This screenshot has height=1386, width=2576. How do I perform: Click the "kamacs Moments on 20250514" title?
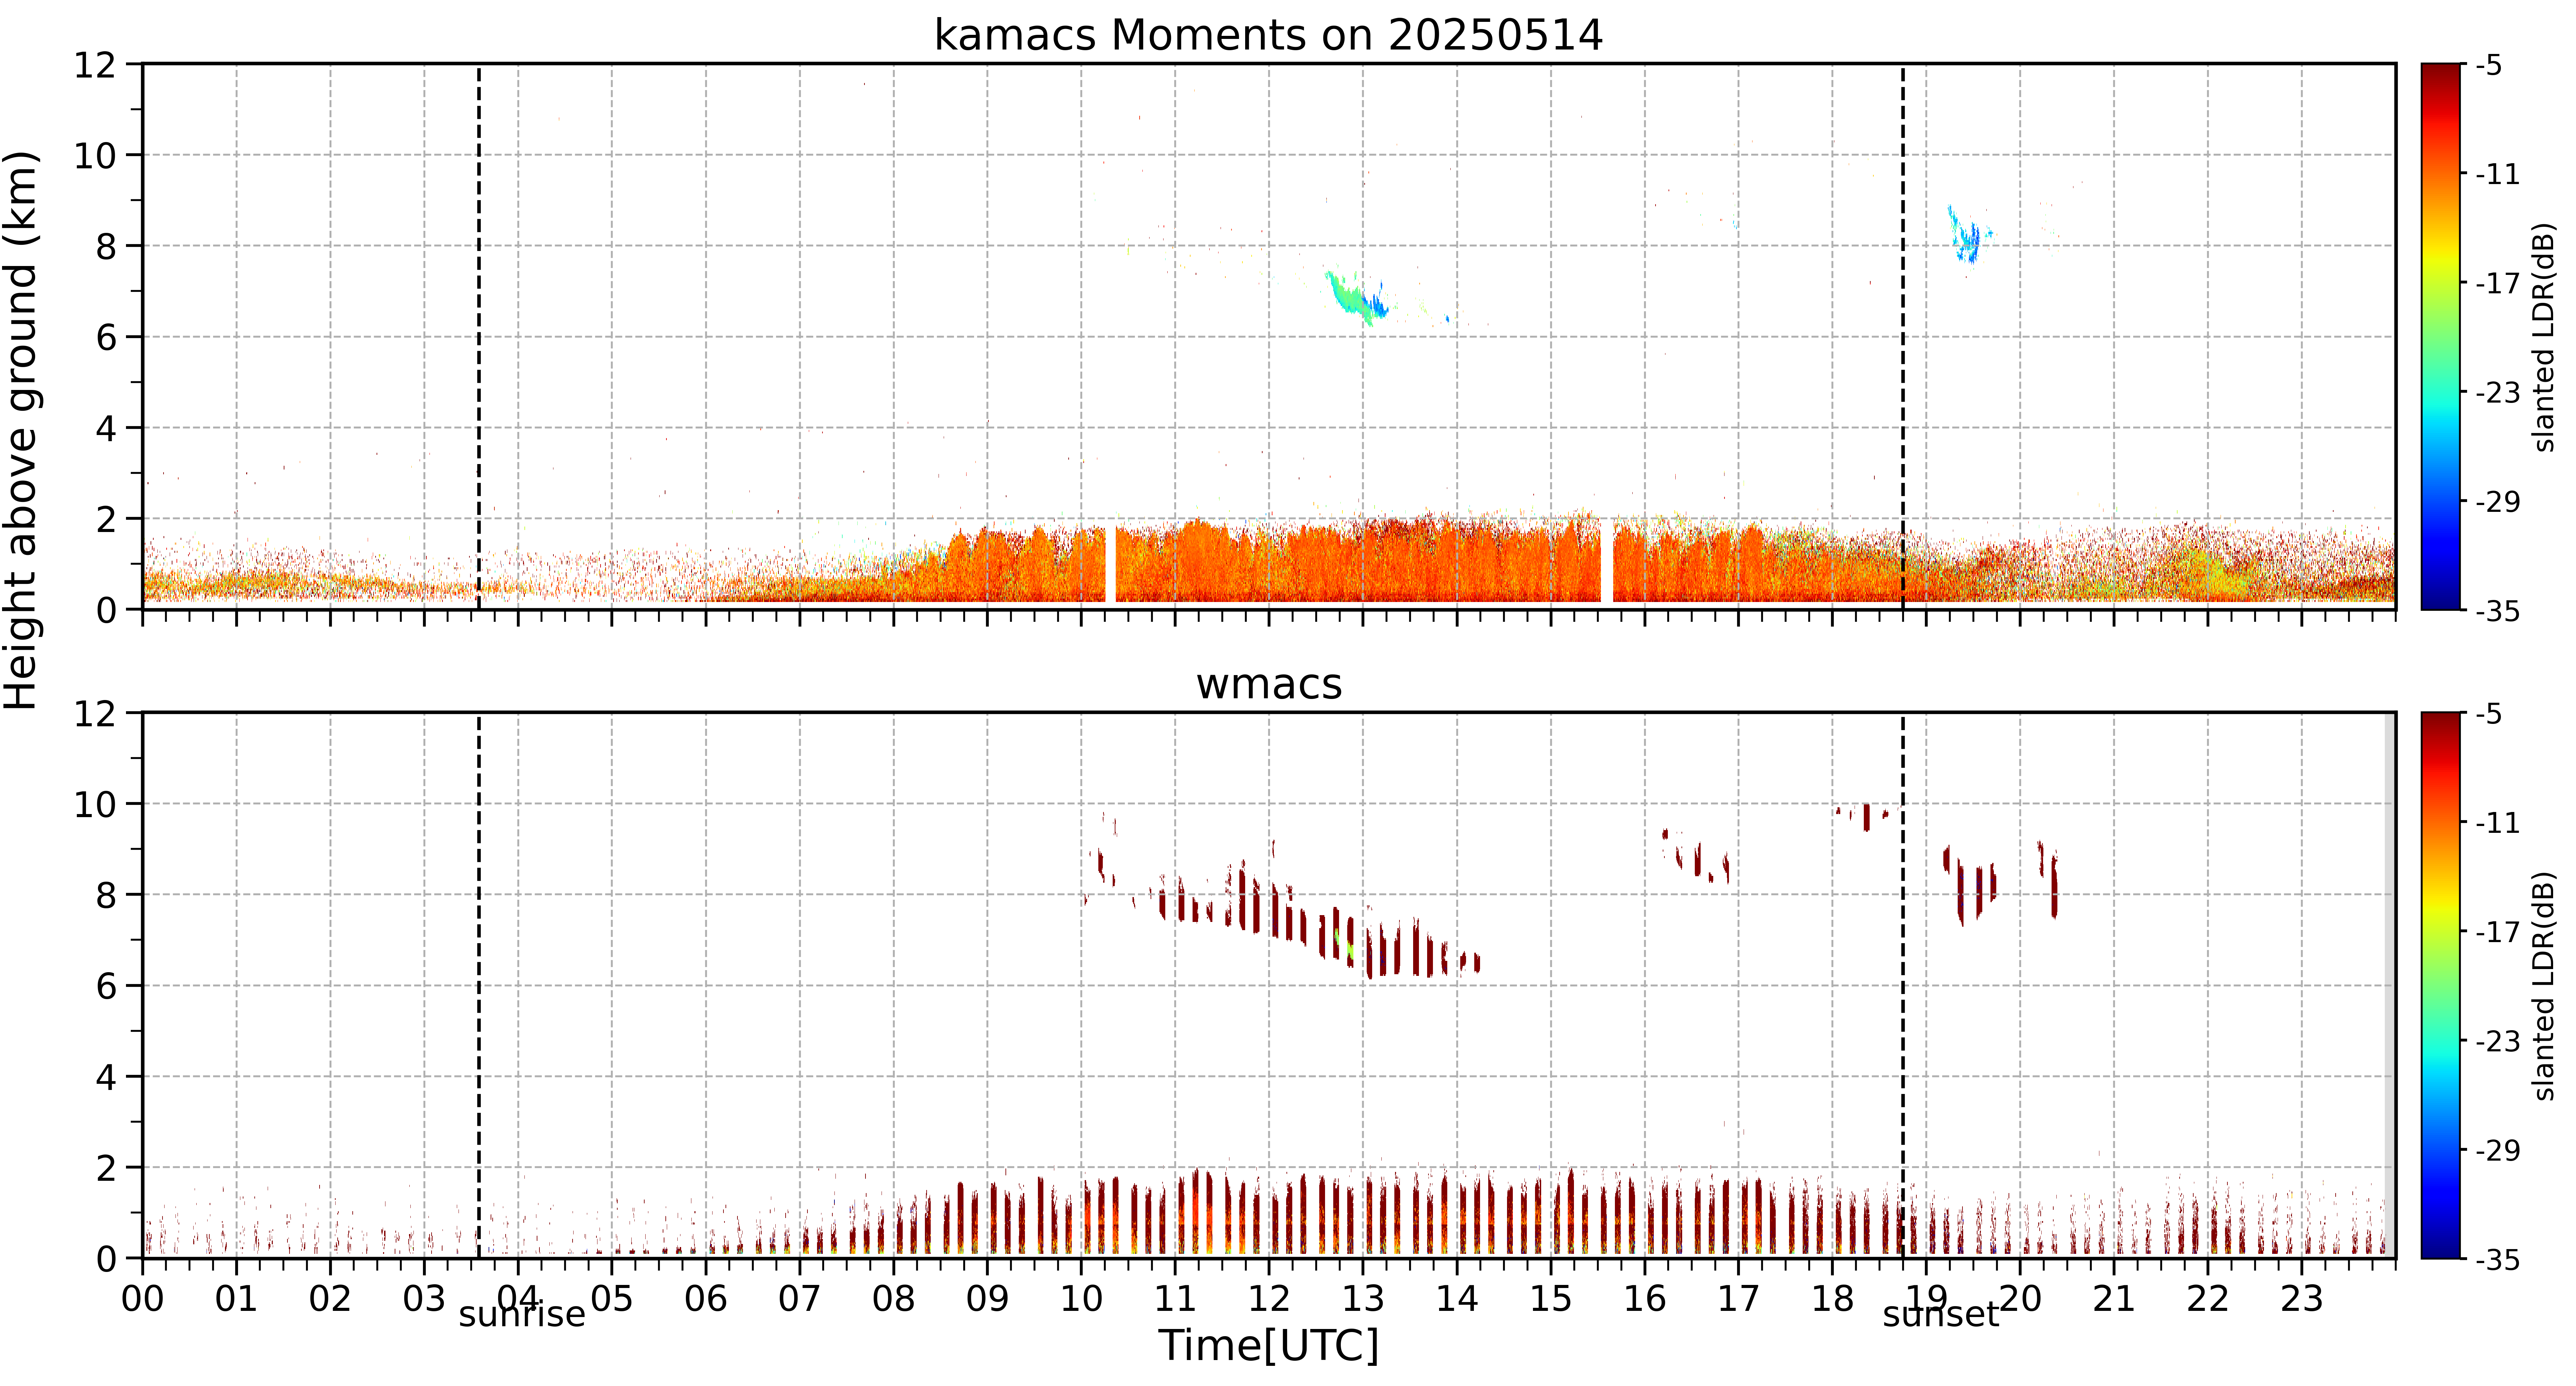[1268, 35]
